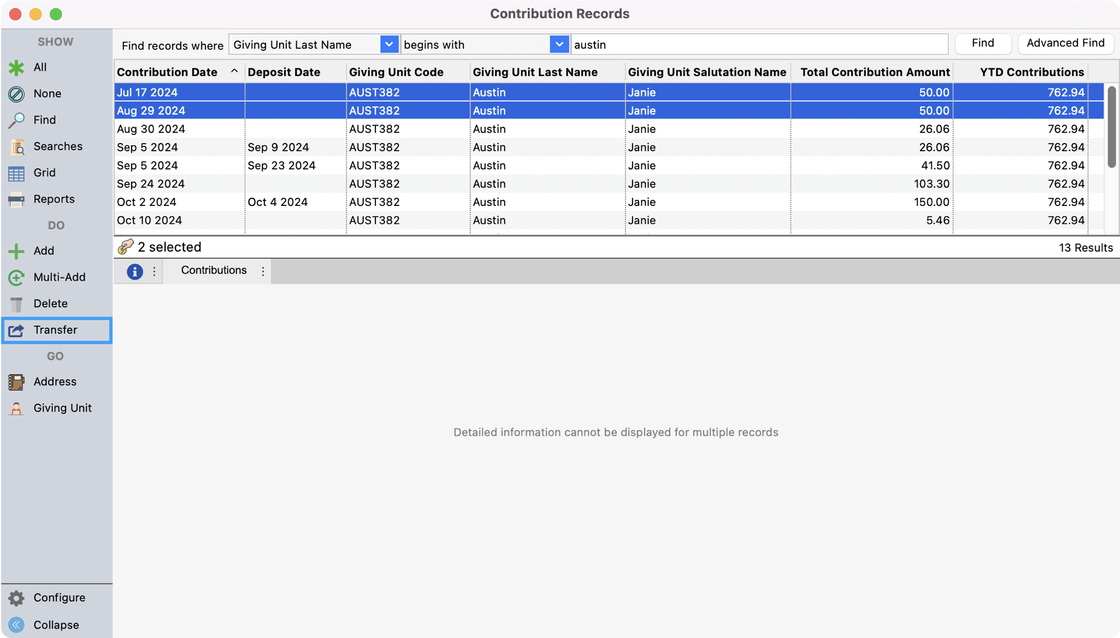Click the None icon in sidebar
The width and height of the screenshot is (1120, 638).
tap(16, 94)
